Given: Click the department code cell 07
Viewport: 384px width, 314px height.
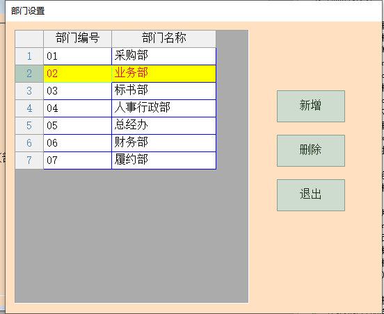Looking at the screenshot, I should pyautogui.click(x=78, y=160).
